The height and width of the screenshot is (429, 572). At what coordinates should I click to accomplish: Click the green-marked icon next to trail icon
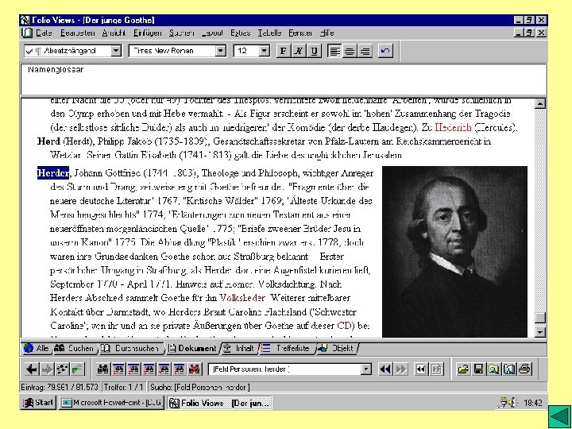click(x=77, y=369)
